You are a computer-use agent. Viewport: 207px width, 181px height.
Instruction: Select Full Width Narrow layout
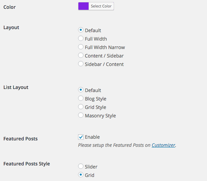coord(81,47)
